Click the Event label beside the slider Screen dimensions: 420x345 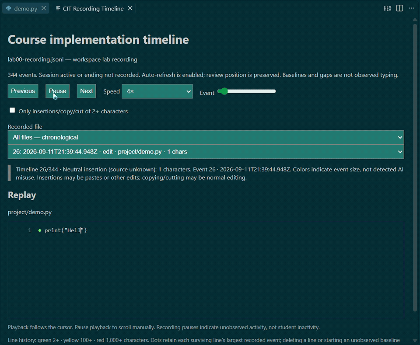(x=207, y=93)
